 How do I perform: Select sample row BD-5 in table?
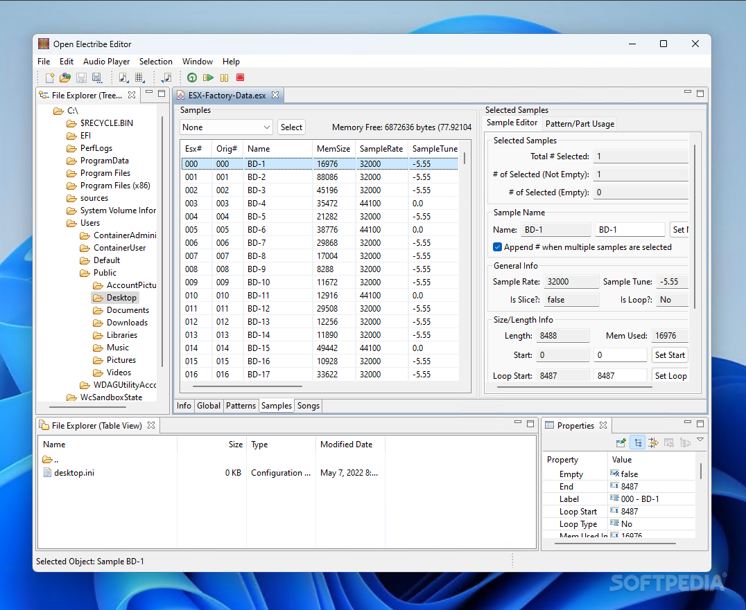coord(320,217)
